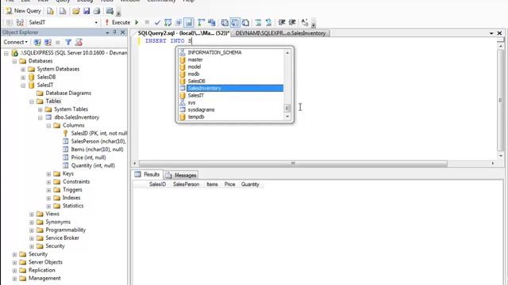Comment out the selected lines
Viewport: 508px width, 285px height.
(258, 22)
